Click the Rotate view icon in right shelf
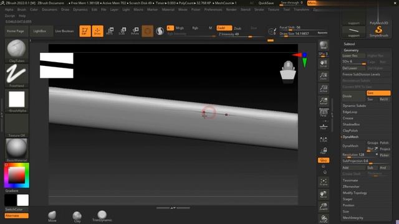 click(324, 218)
